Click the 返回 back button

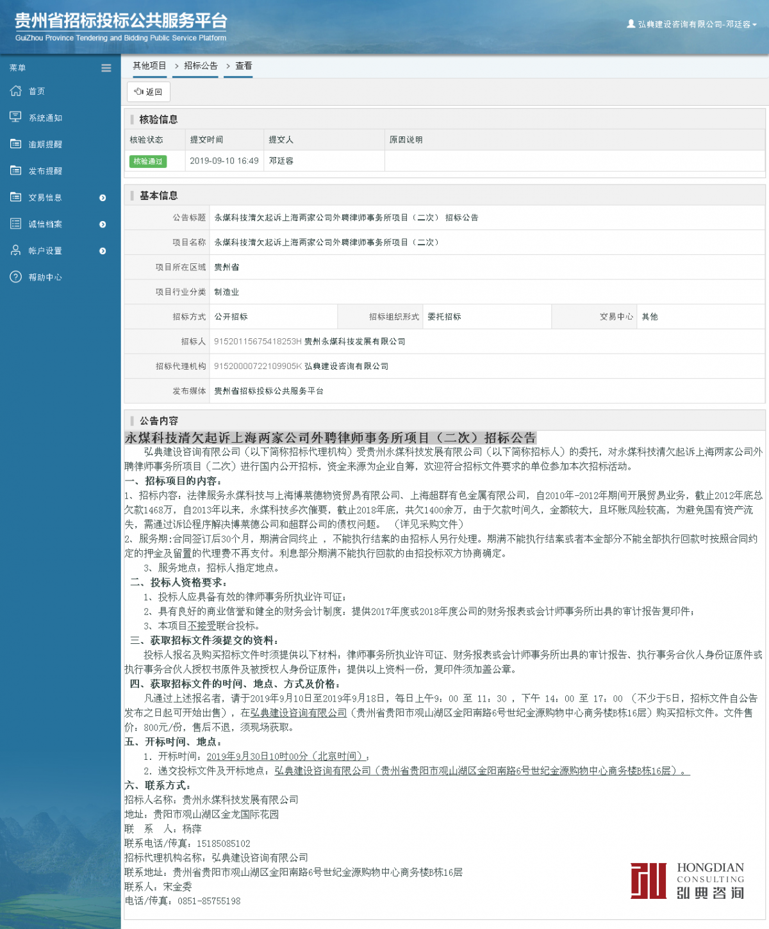coord(148,92)
